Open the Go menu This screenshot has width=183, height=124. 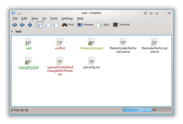(x=44, y=19)
